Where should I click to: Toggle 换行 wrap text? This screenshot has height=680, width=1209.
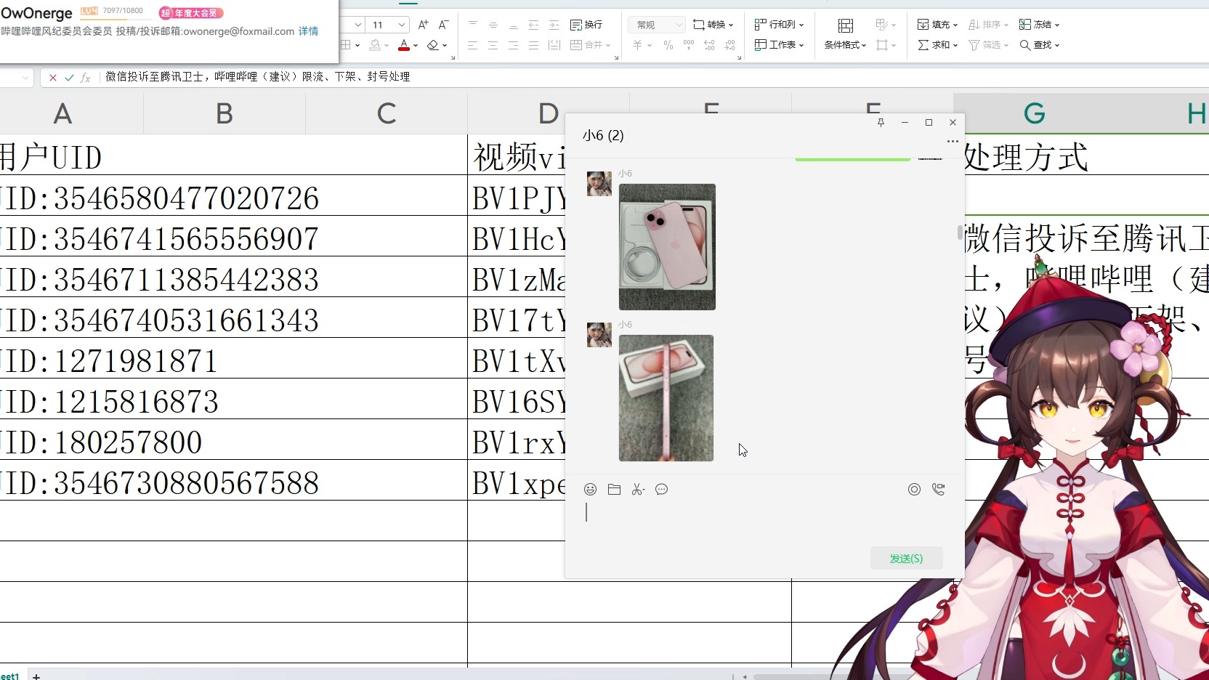[586, 25]
